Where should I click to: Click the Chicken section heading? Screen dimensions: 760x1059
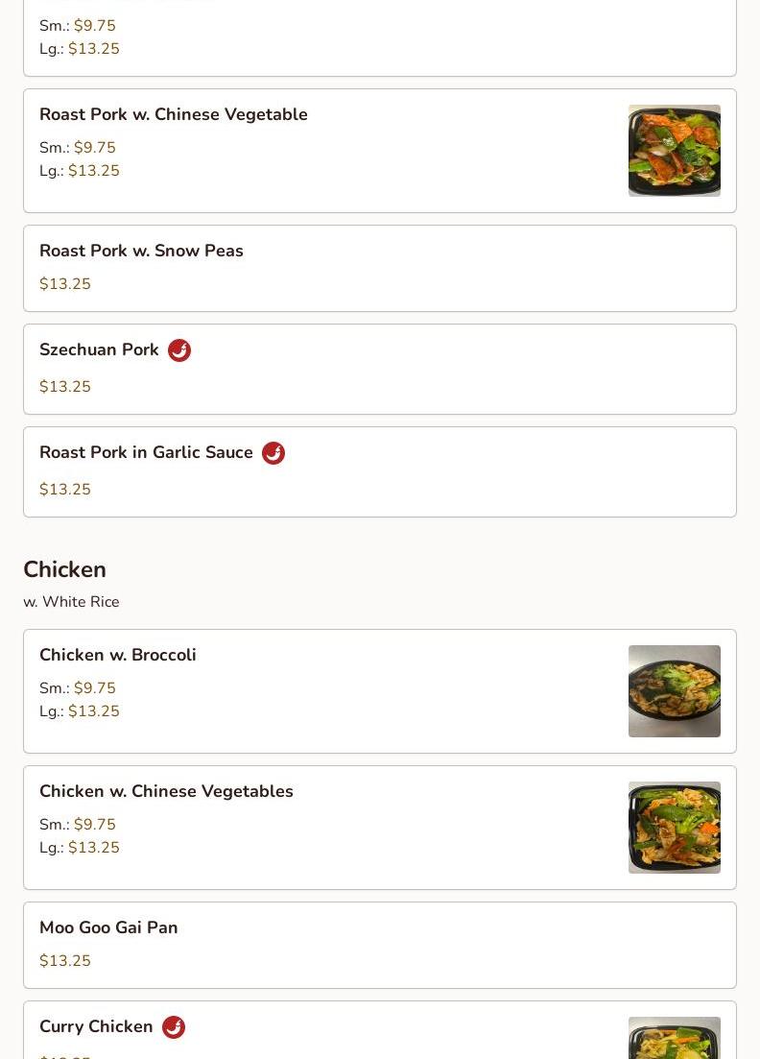[65, 569]
